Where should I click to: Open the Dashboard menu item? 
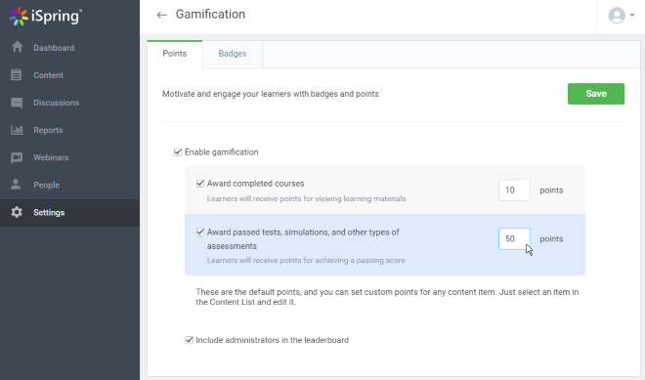pyautogui.click(x=70, y=48)
